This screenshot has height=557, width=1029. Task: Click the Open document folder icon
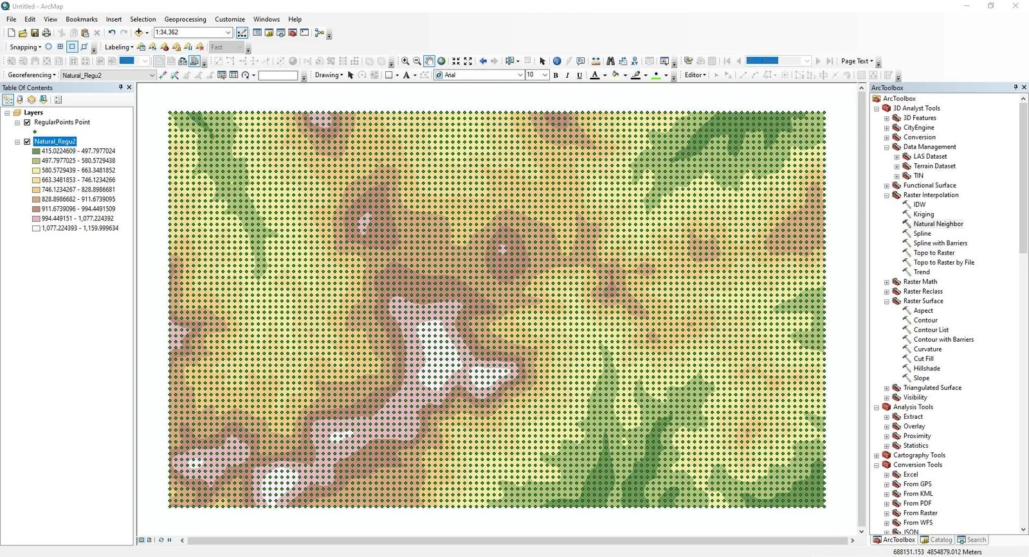tap(23, 33)
